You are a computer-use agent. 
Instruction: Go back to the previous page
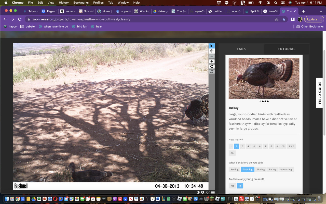(5, 19)
